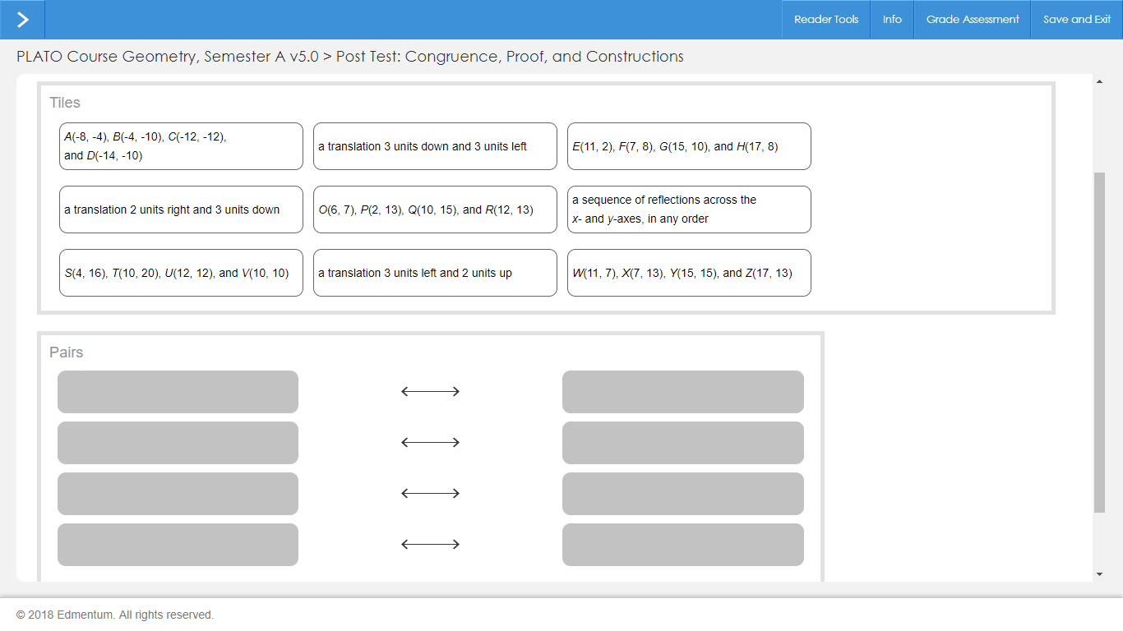Click Save and Exit
Viewport: 1123px width, 631px height.
pos(1076,20)
